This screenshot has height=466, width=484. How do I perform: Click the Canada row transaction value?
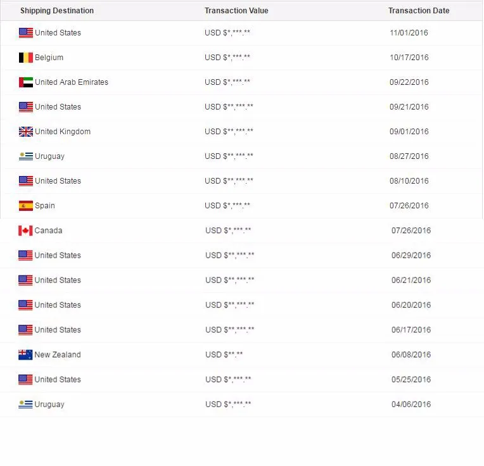point(228,230)
